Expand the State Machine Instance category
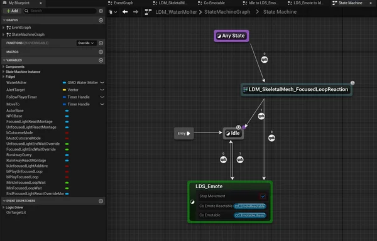The width and height of the screenshot is (377, 241). [3, 72]
